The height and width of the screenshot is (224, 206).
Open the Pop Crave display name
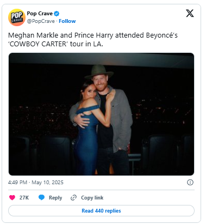point(40,14)
